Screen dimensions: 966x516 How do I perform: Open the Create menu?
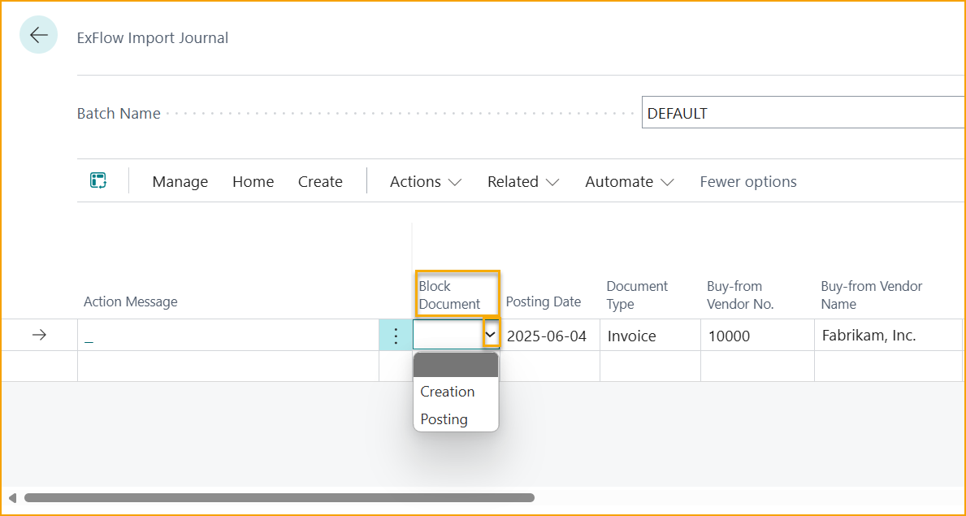click(x=319, y=181)
